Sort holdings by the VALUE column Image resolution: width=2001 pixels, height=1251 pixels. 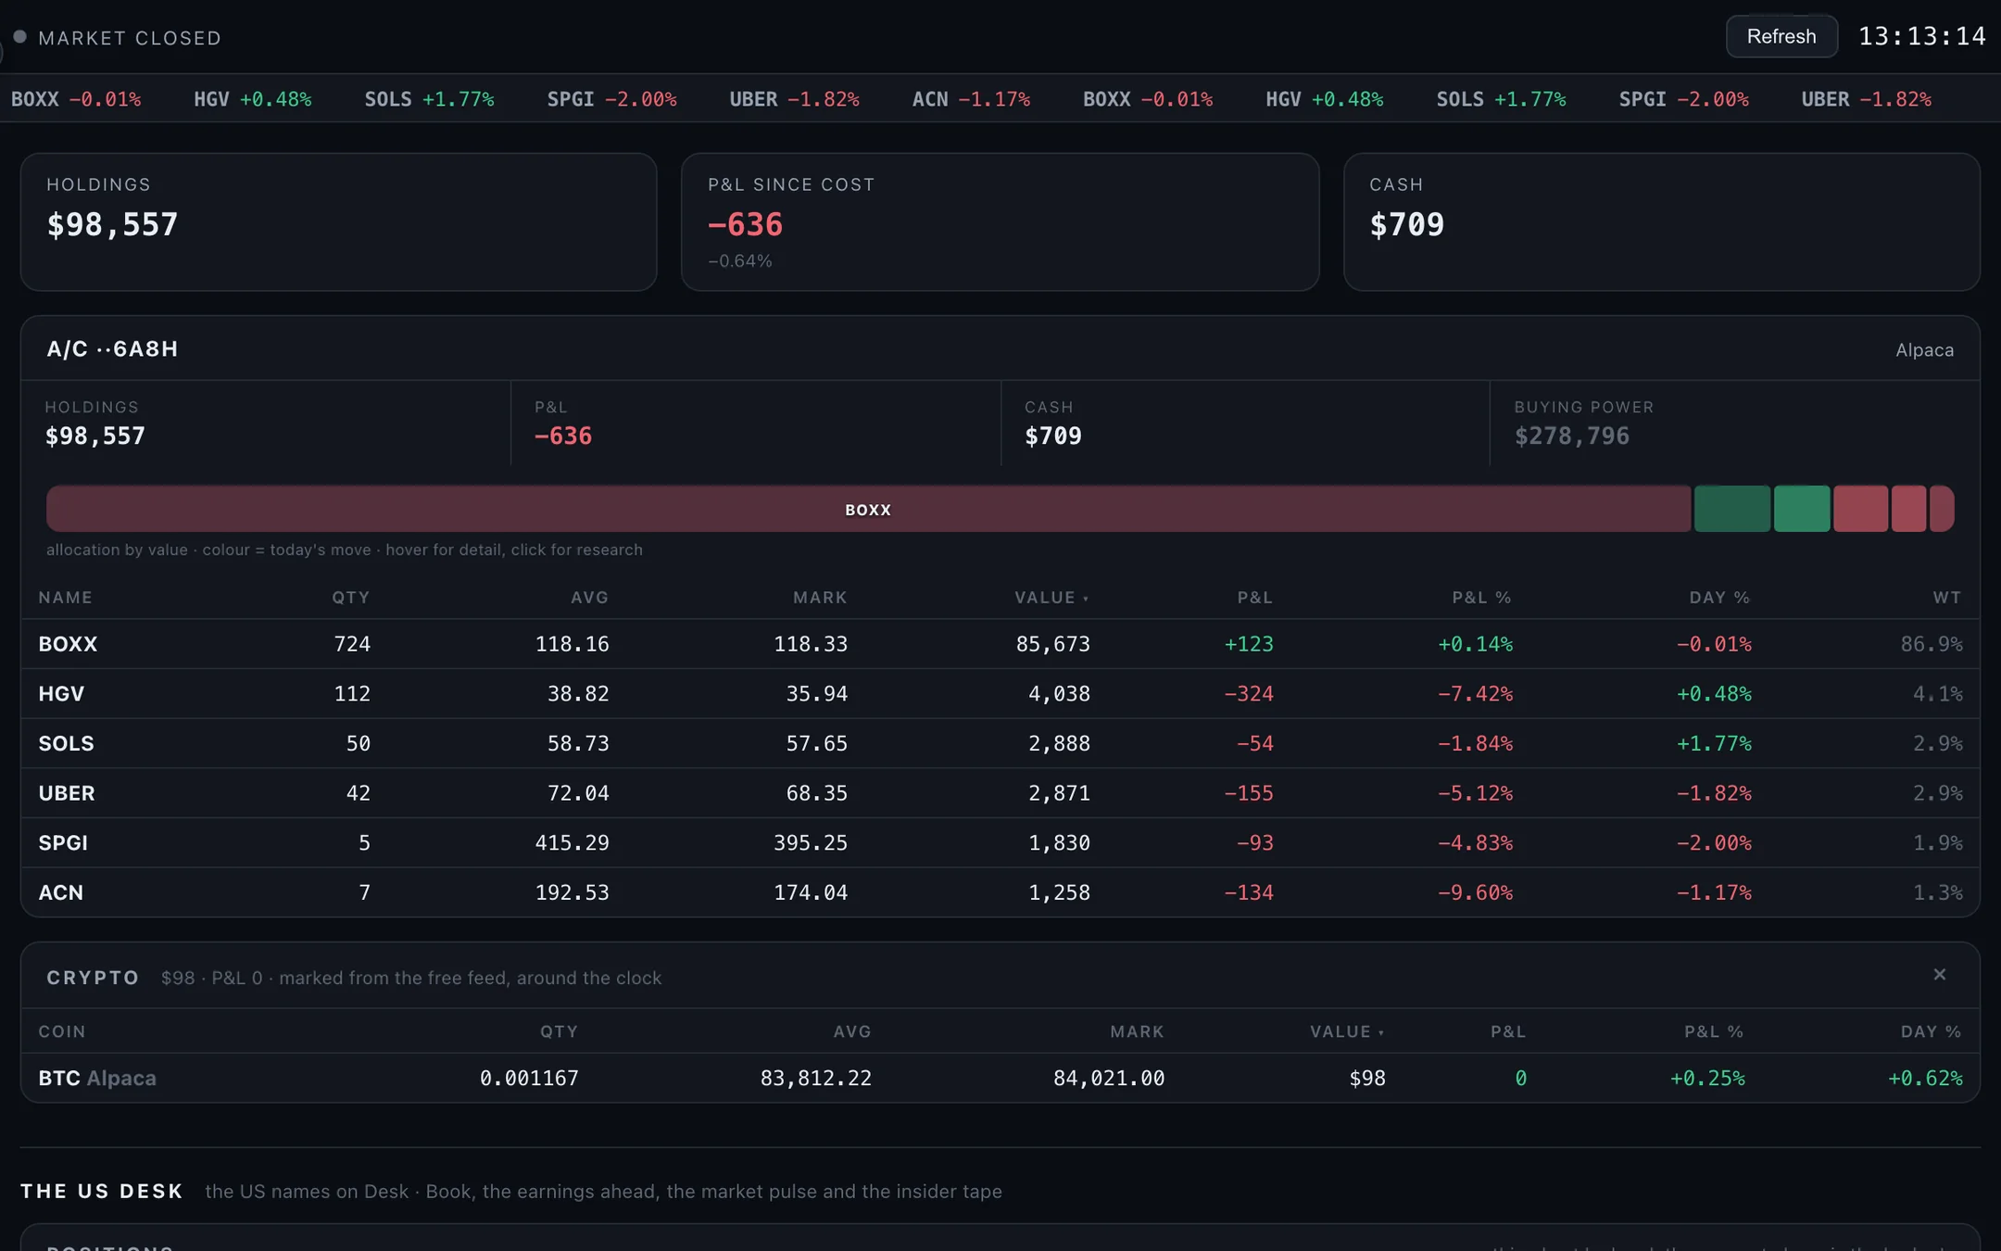click(1051, 598)
